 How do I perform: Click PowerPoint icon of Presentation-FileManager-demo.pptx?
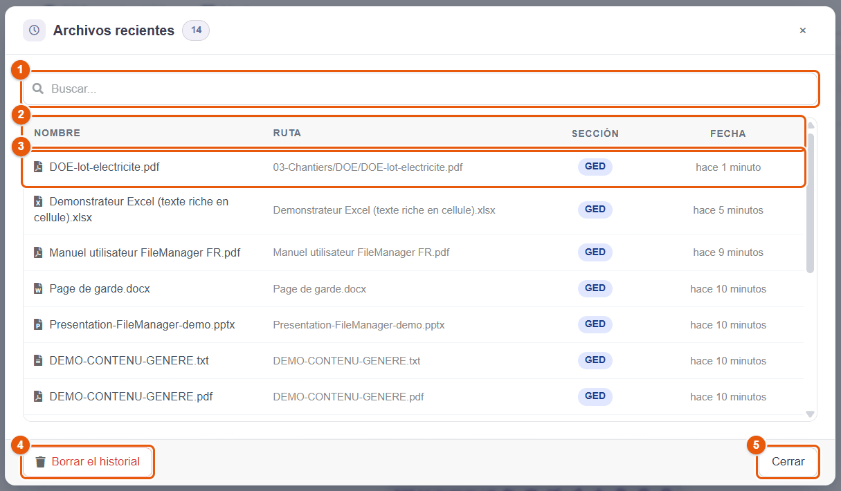(38, 324)
